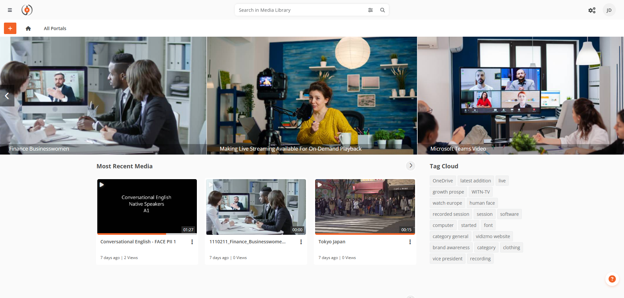Viewport: 624px width, 298px height.
Task: Select the home icon in the breadcrumb
Action: point(28,28)
